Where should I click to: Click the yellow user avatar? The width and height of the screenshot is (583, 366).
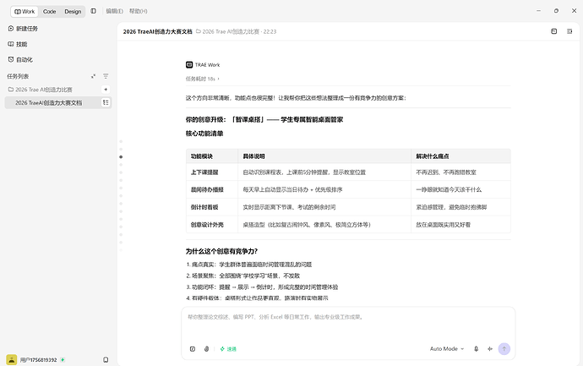tap(12, 360)
